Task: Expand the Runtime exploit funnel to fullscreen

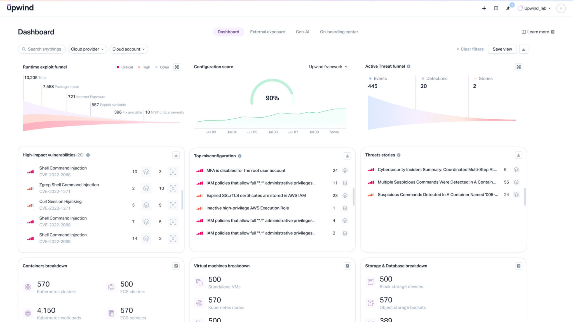Action: 177,67
